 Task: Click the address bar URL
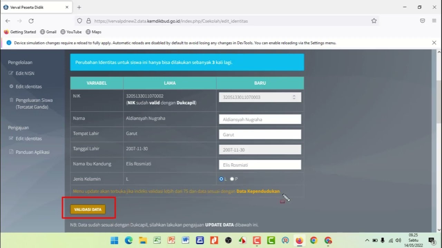(x=171, y=21)
